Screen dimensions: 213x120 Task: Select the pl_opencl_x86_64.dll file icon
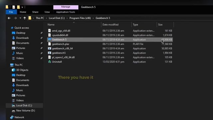point(50,57)
